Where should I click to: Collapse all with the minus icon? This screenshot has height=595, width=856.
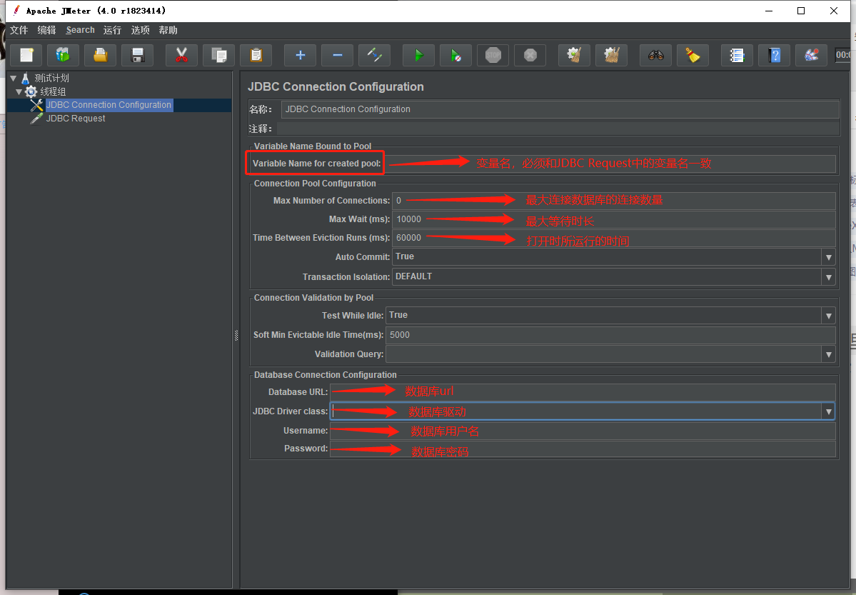pos(338,55)
